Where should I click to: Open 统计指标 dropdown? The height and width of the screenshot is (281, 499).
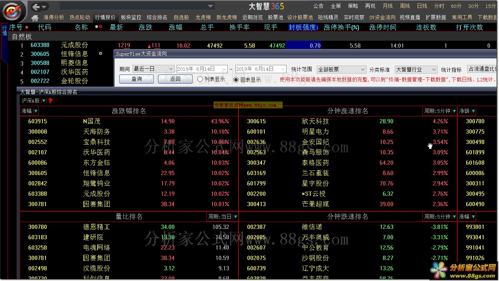(x=482, y=69)
